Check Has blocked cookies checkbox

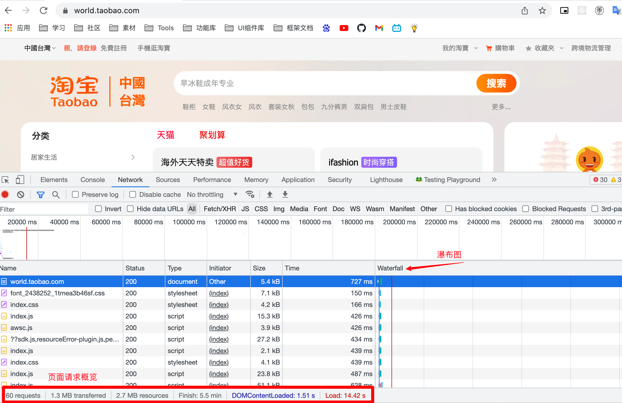[x=449, y=209]
